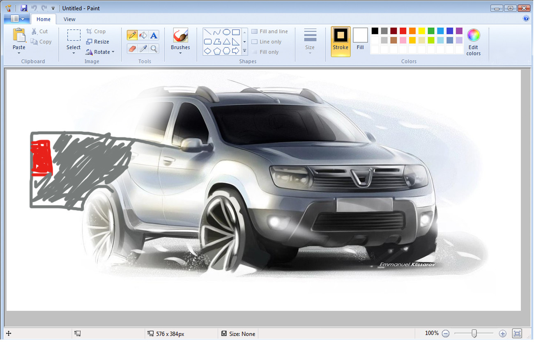Choose the Rectangle shape
The width and height of the screenshot is (534, 342).
tap(236, 32)
